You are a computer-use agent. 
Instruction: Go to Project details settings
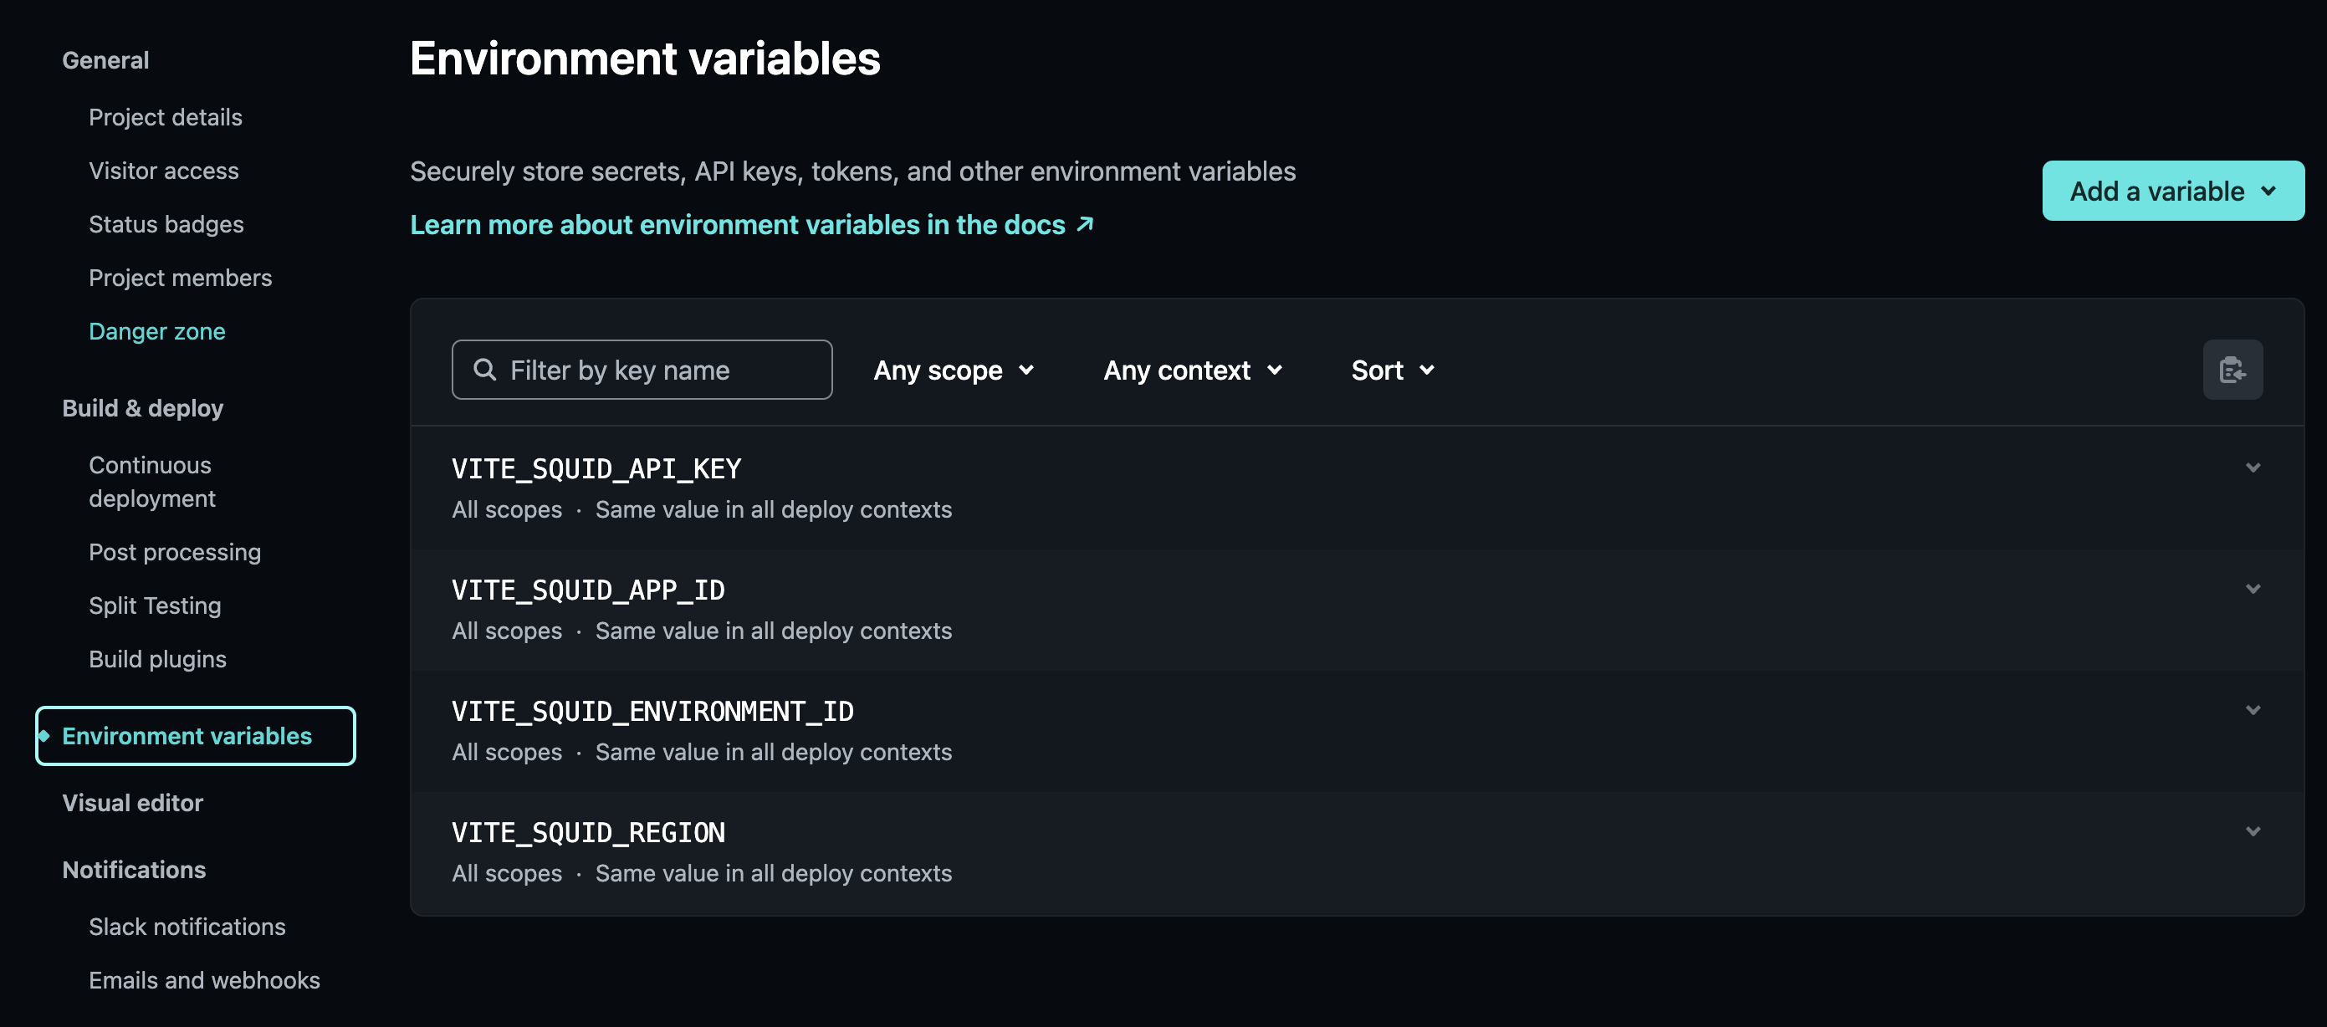click(166, 116)
